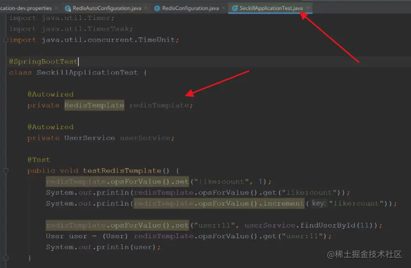411x268 pixels.
Task: Click the SeckillApplicationTest.java class file icon
Action: pyautogui.click(x=235, y=8)
